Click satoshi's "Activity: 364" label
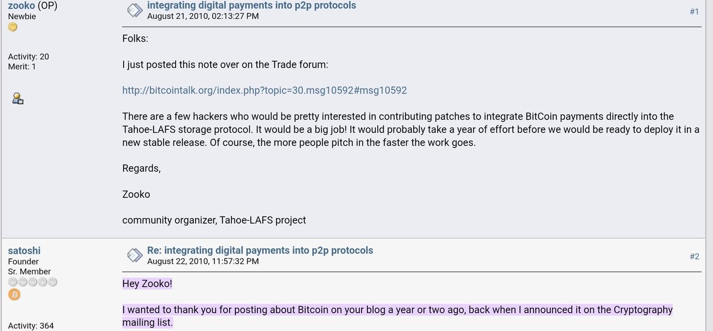 click(x=31, y=326)
